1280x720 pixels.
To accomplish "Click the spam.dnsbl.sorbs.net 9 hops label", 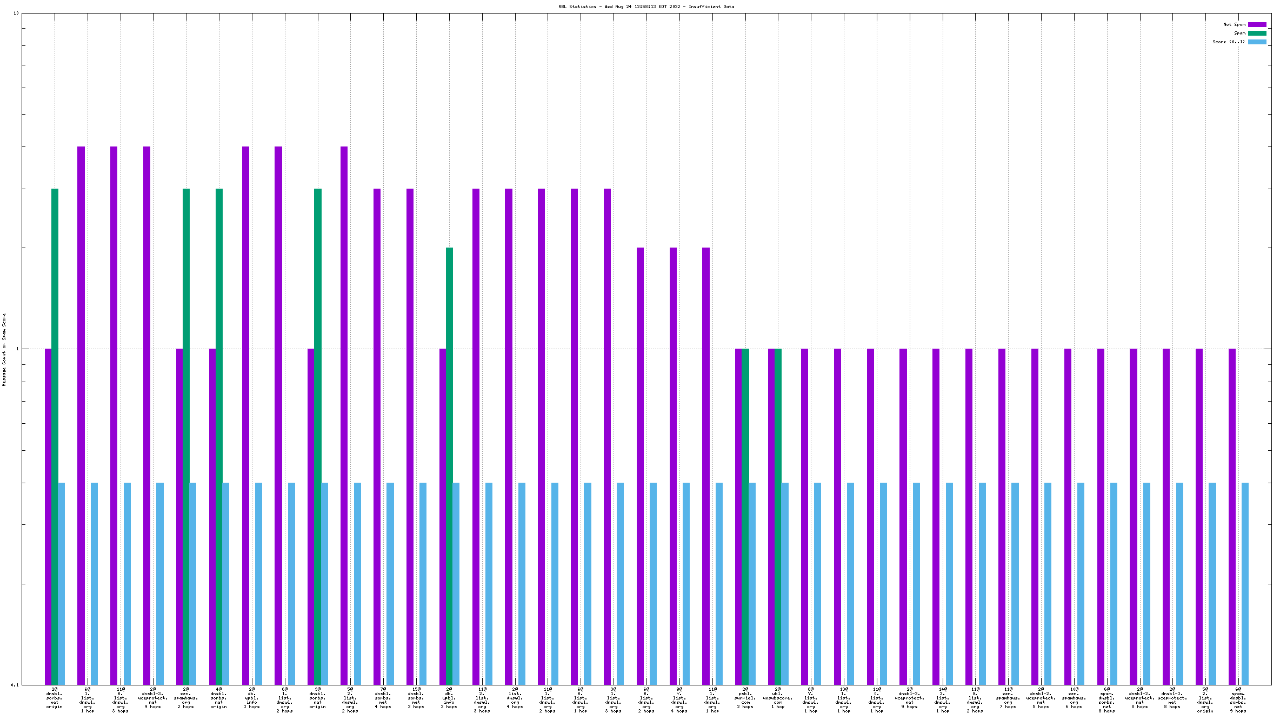I will click(1238, 700).
